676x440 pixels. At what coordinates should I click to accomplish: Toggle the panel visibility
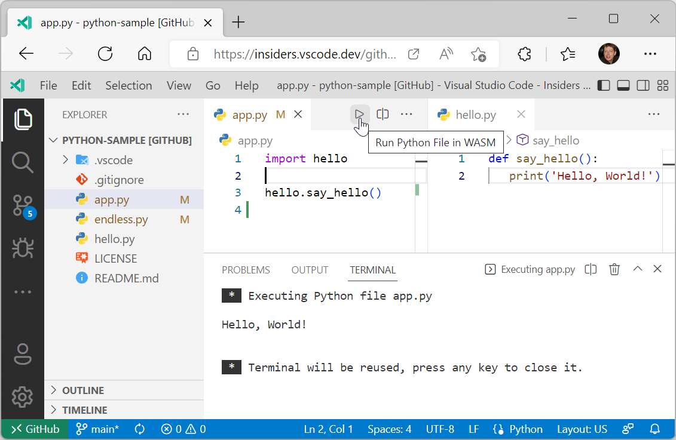[623, 85]
